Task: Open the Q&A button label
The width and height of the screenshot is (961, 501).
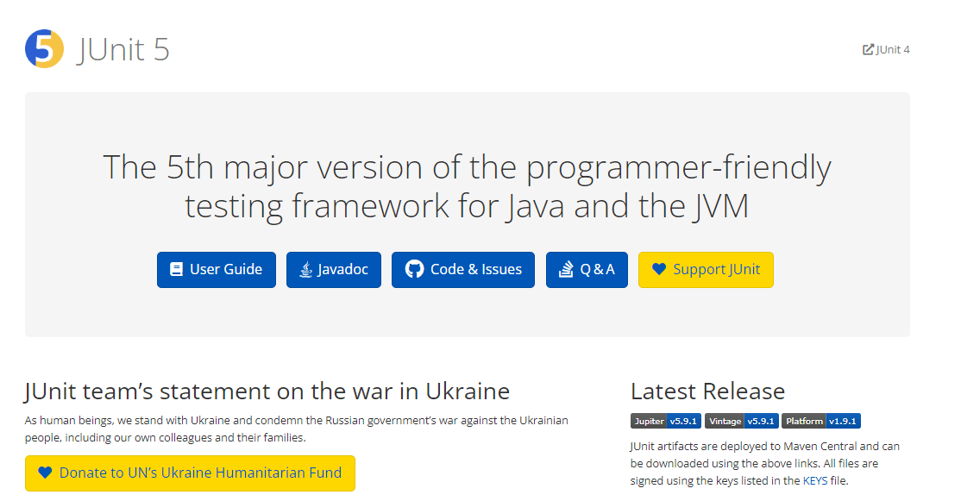Action: 598,270
